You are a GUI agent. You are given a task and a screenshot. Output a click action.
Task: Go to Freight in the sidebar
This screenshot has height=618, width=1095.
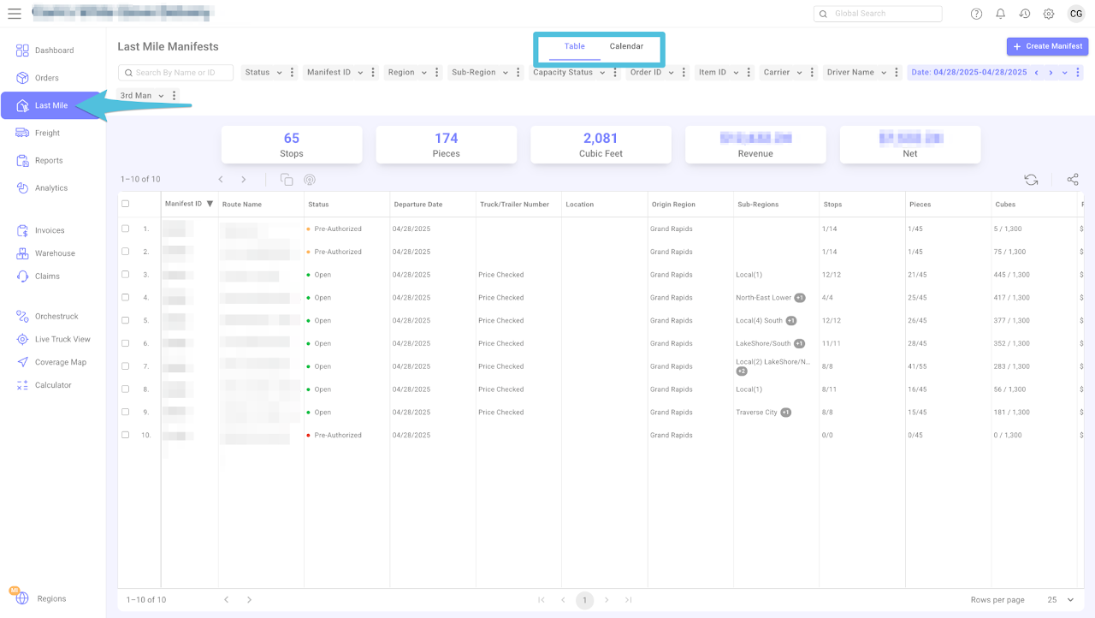click(48, 133)
